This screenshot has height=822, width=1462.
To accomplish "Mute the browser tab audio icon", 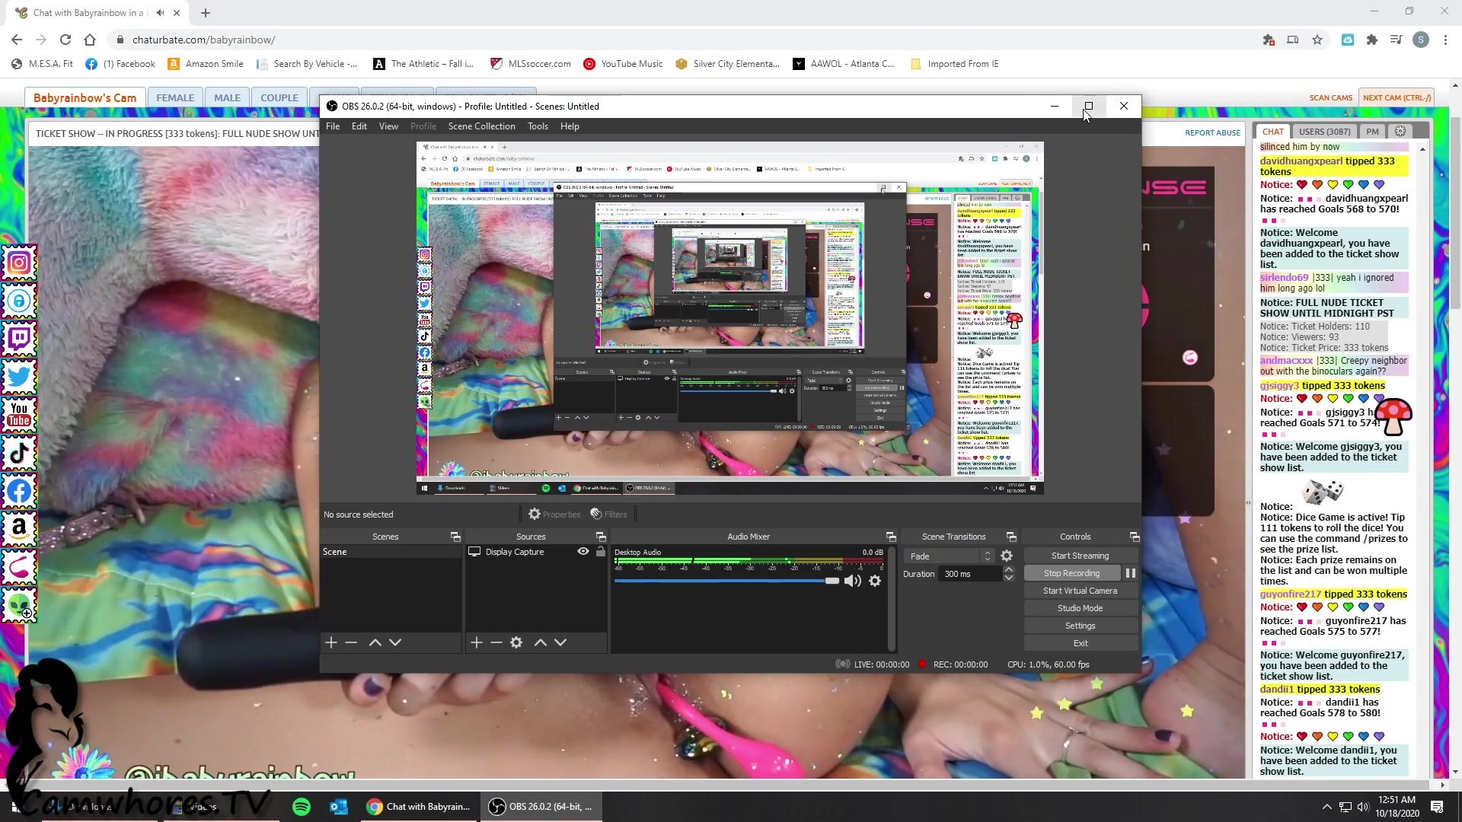I will (x=161, y=13).
